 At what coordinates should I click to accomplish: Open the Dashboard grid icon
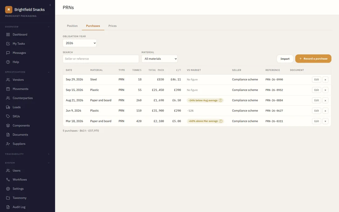(8, 35)
